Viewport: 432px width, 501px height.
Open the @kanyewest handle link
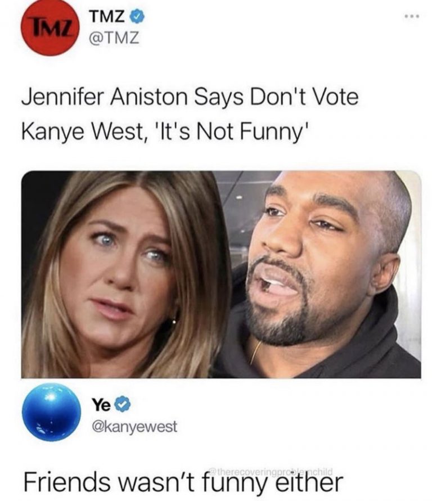coord(134,426)
